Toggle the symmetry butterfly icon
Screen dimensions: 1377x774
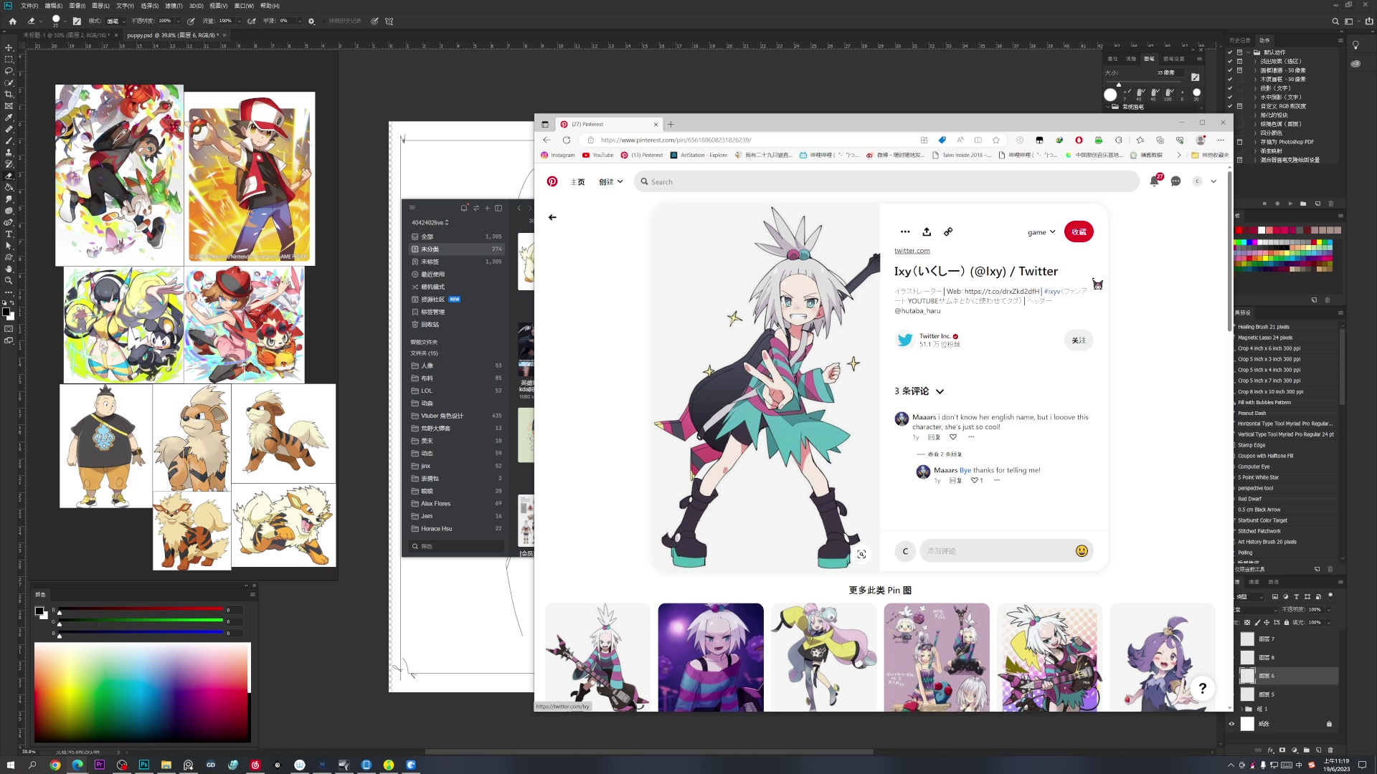pyautogui.click(x=389, y=21)
